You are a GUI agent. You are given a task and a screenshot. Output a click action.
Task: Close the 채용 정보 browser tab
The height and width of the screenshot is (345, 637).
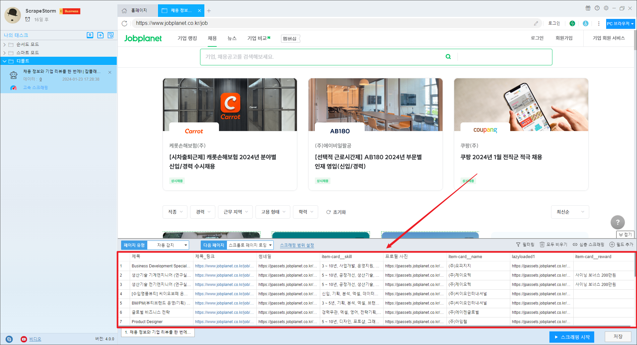point(199,11)
